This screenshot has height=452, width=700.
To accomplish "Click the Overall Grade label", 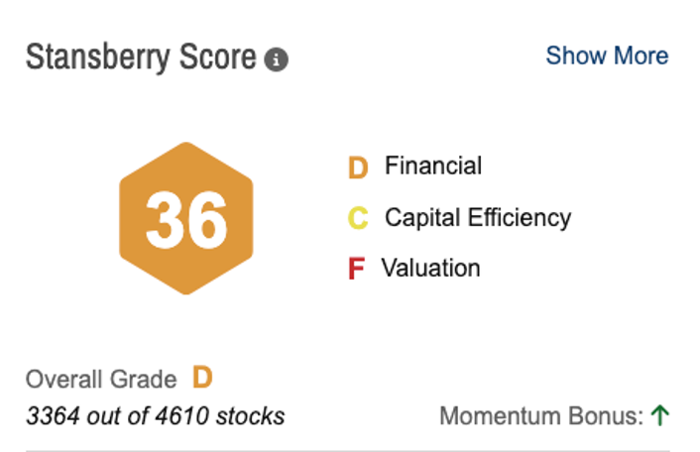I will point(101,380).
